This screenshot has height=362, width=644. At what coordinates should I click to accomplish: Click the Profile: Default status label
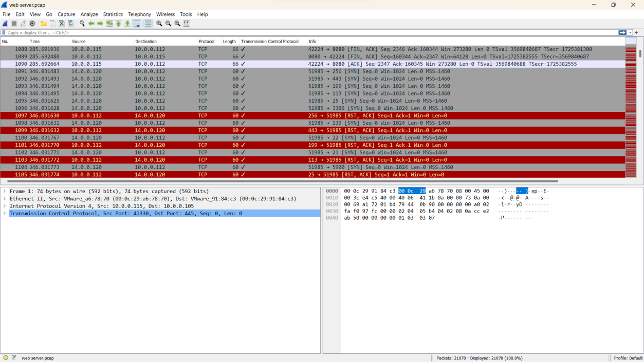[628, 358]
